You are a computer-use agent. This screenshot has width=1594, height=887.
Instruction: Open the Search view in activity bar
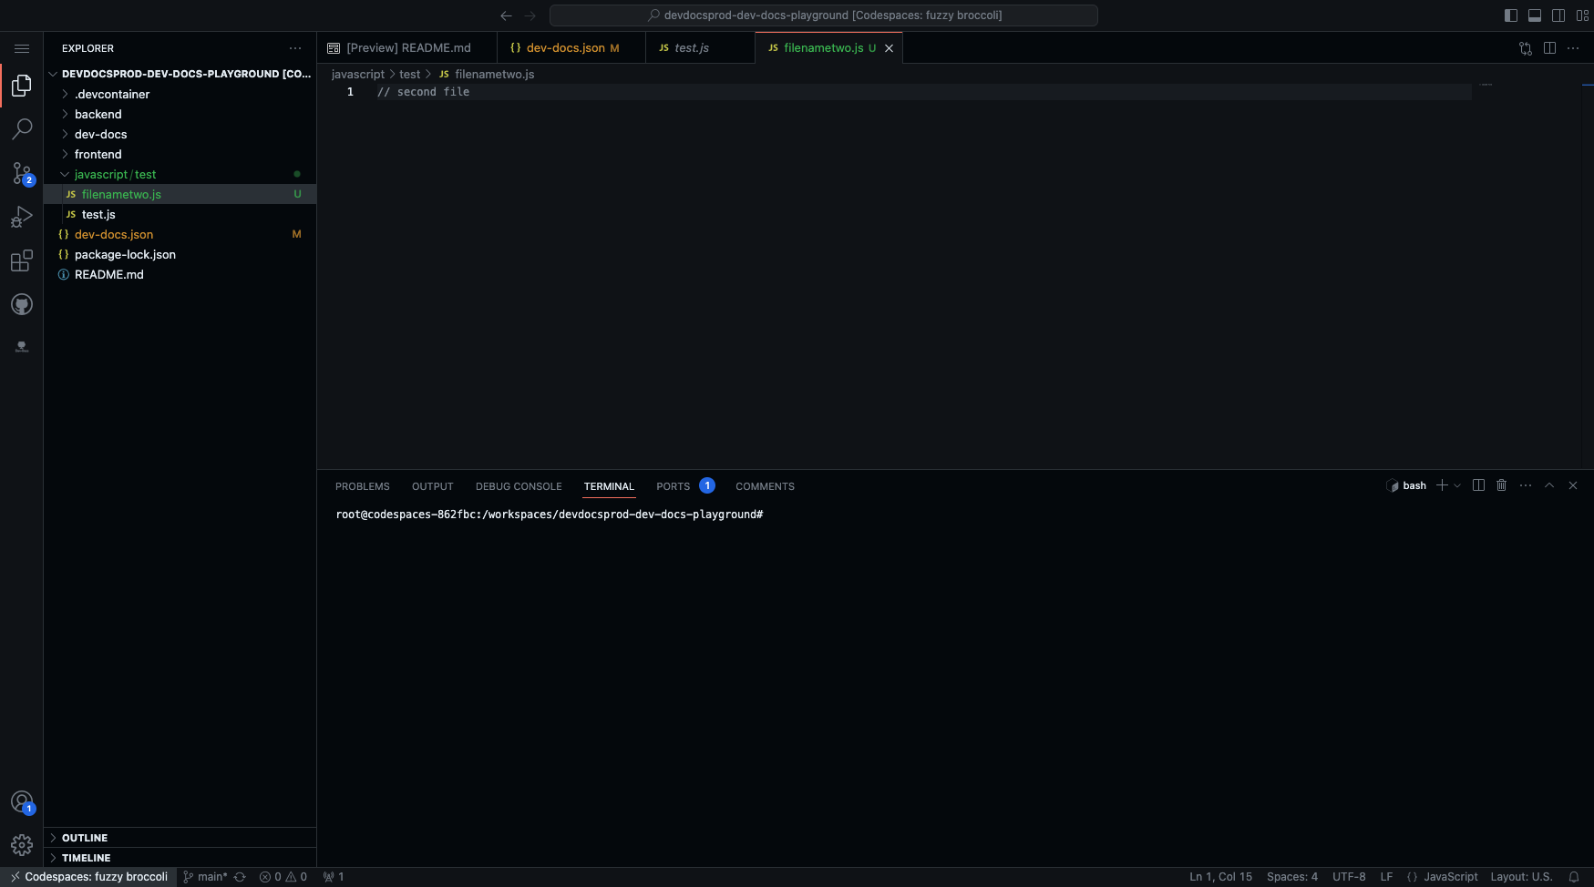click(x=22, y=129)
